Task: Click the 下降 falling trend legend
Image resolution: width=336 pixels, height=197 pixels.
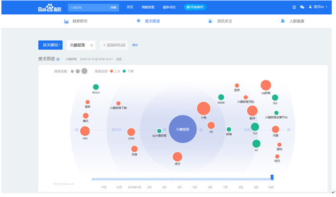Action: tap(128, 71)
